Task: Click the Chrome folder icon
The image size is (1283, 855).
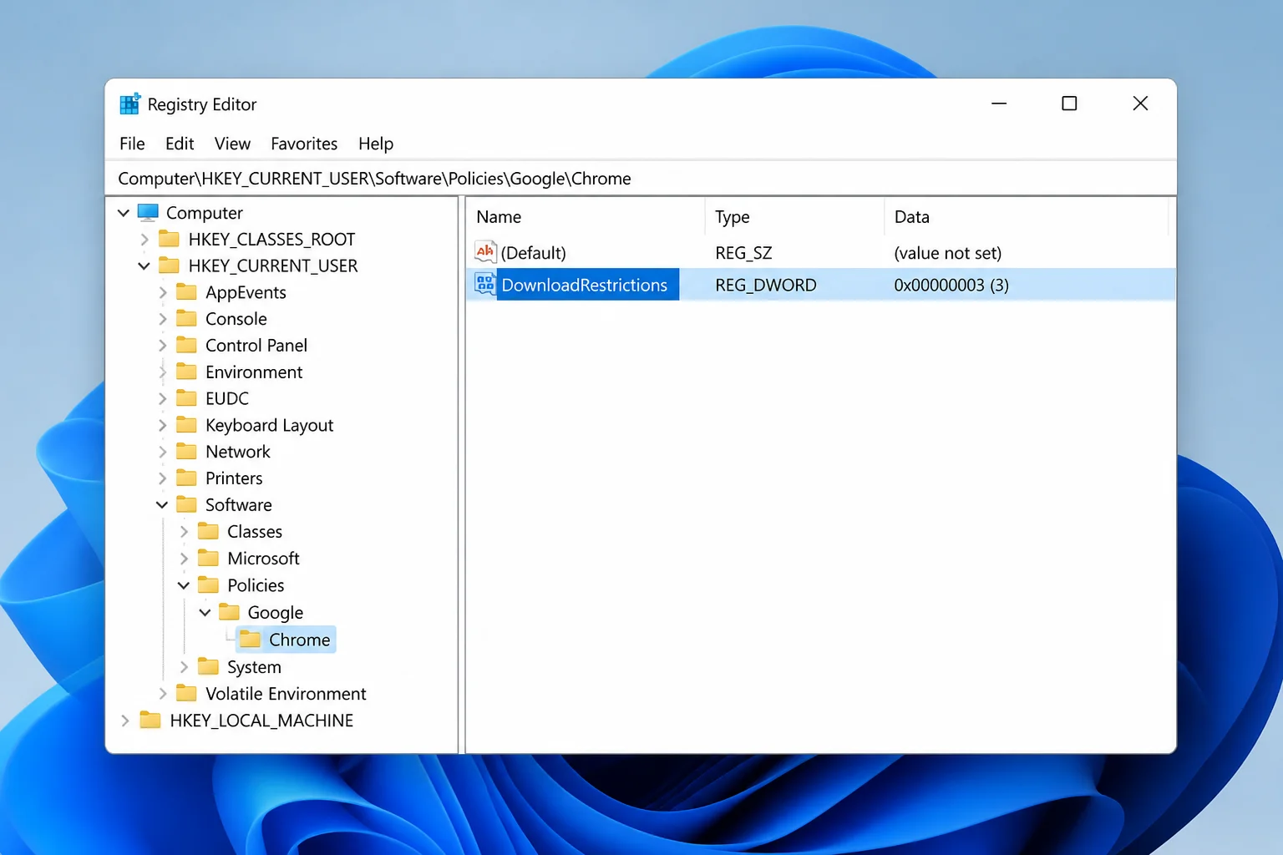Action: pyautogui.click(x=250, y=640)
